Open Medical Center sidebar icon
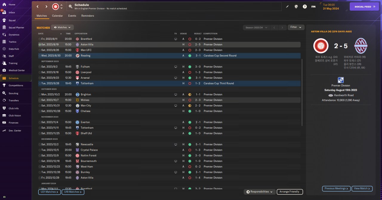 pos(4,70)
